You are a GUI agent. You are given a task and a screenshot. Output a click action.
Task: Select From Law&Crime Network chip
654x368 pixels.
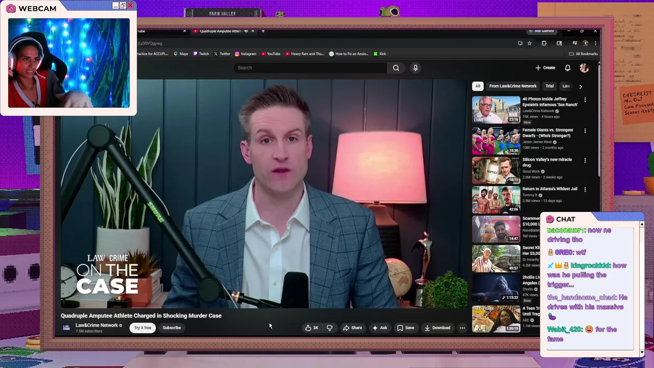512,86
